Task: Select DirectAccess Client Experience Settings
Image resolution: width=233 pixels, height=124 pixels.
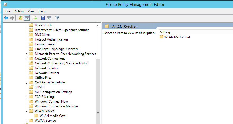Action: tap(62, 30)
